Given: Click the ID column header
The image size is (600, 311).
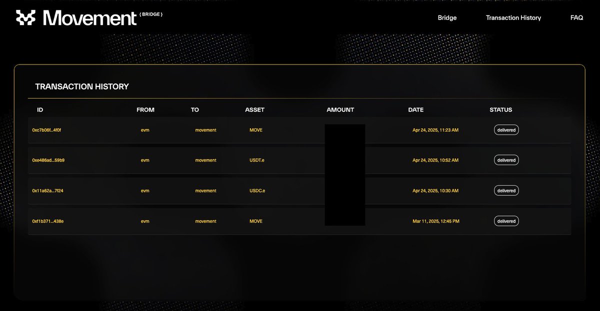Looking at the screenshot, I should coord(40,109).
